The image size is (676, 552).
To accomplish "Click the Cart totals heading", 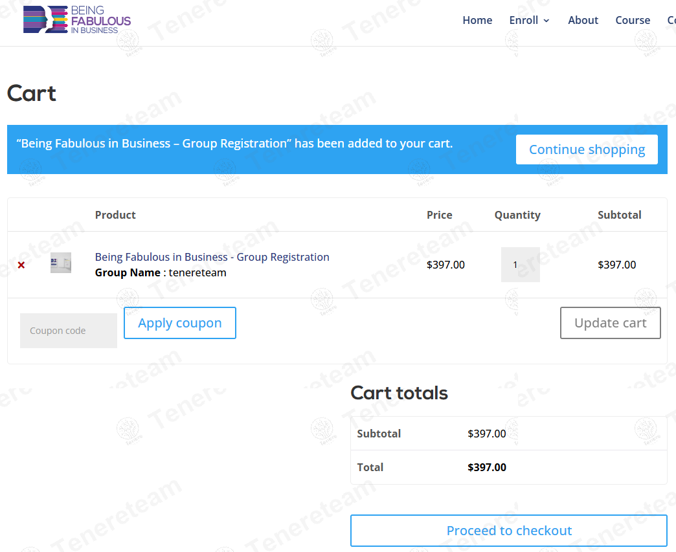I will point(400,393).
